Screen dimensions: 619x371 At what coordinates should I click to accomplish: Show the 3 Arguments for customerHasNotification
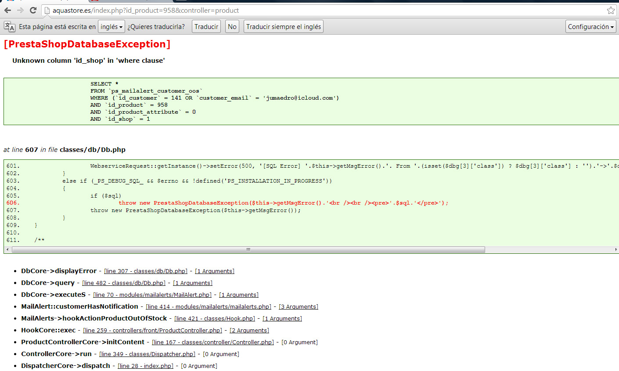point(299,307)
